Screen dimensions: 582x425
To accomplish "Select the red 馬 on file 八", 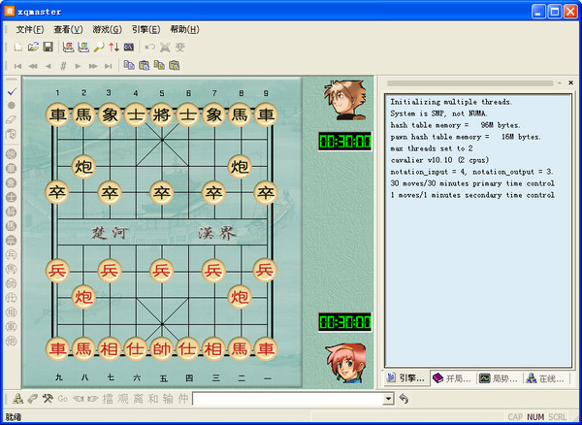I will click(83, 349).
